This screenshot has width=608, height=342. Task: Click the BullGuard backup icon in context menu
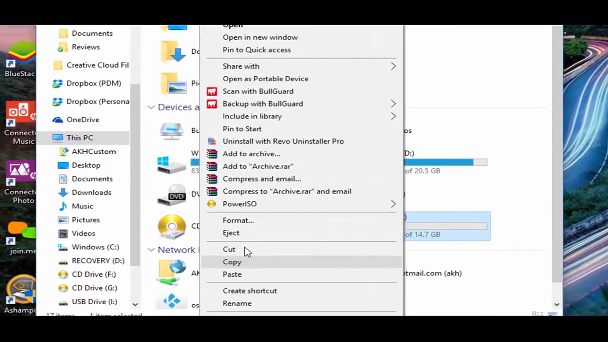click(x=212, y=104)
